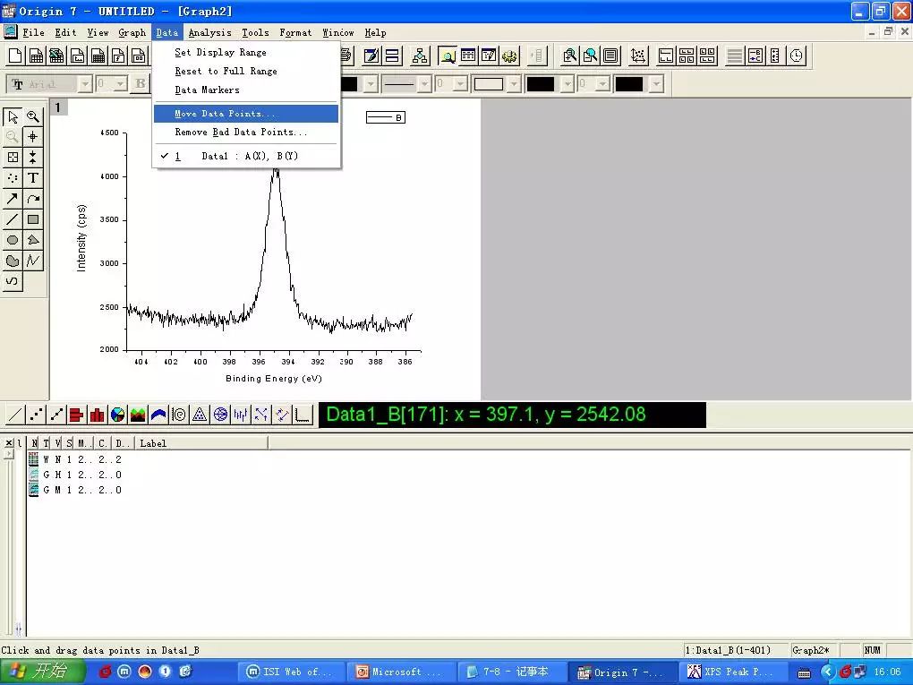Open the font name dropdown
Viewport: 913px width, 685px height.
[85, 84]
